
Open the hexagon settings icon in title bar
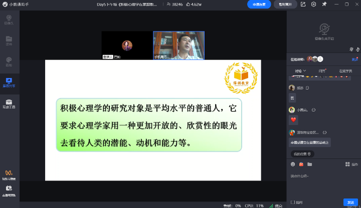[x=313, y=4]
